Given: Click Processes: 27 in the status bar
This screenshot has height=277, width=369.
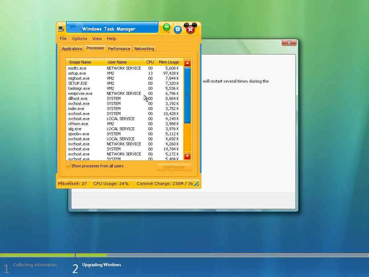Looking at the screenshot, I should click(x=72, y=184).
